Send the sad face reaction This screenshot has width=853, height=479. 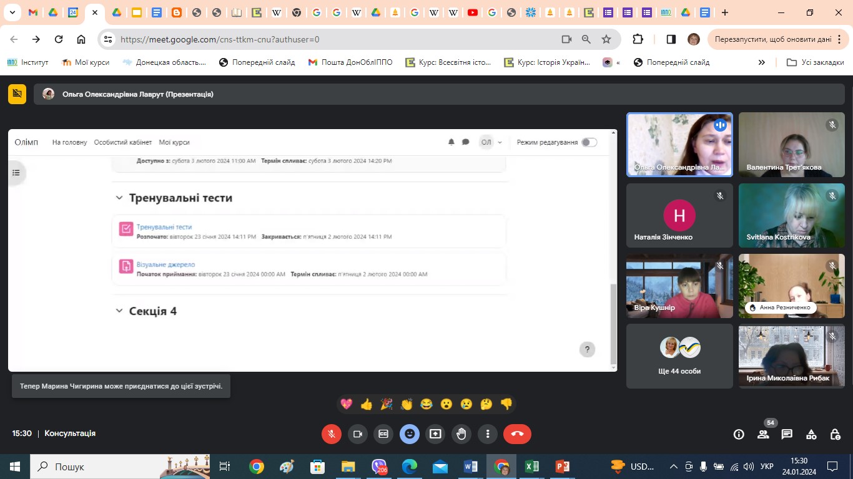[466, 404]
